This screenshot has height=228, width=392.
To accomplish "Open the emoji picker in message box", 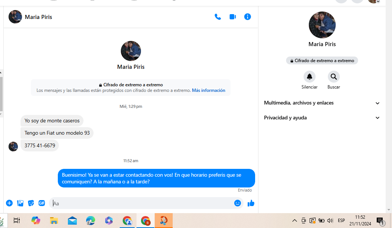I will tap(238, 203).
